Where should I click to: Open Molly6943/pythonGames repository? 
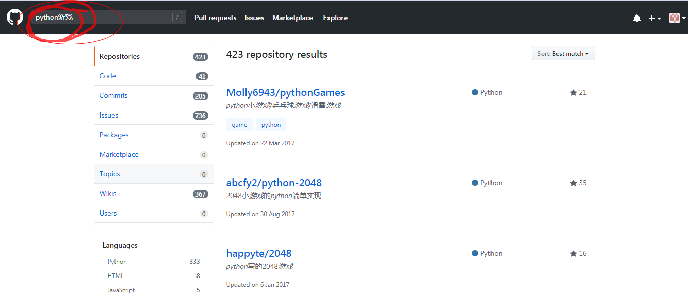[x=285, y=92]
